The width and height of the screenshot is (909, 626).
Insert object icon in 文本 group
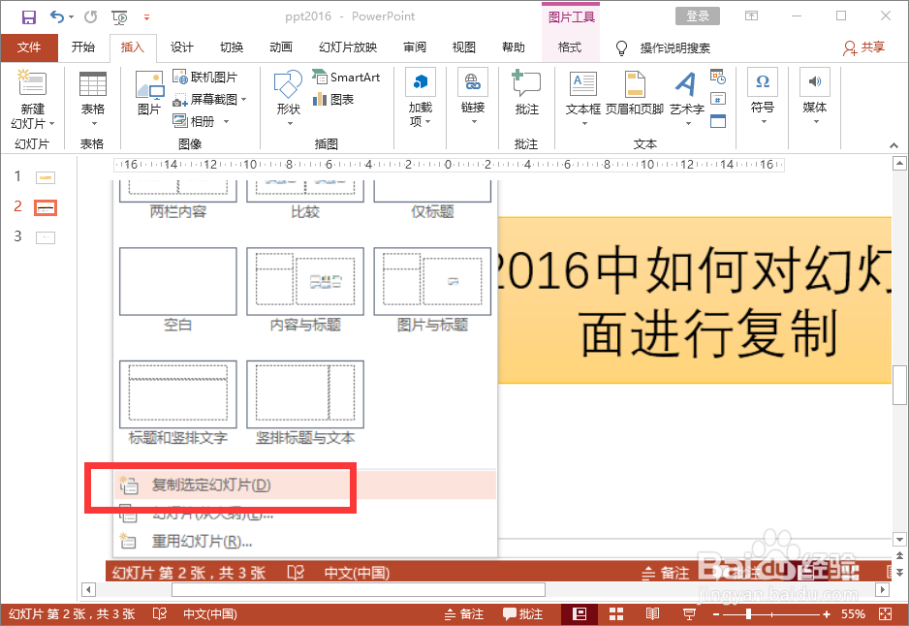[718, 121]
